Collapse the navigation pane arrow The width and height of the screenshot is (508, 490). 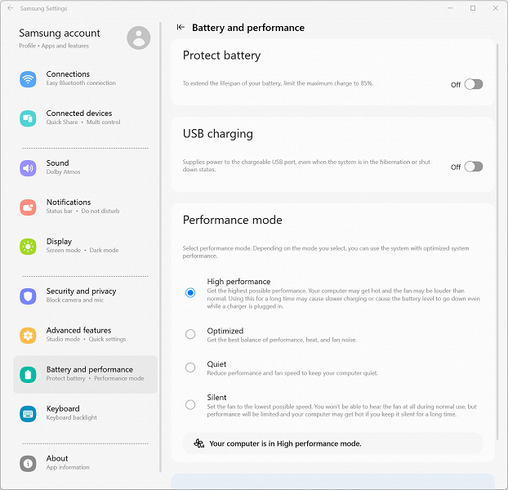[180, 28]
